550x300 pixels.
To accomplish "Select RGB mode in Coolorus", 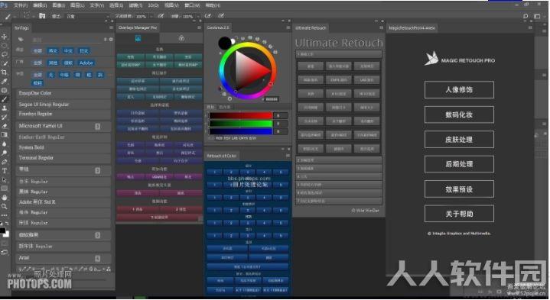I will pos(219,138).
